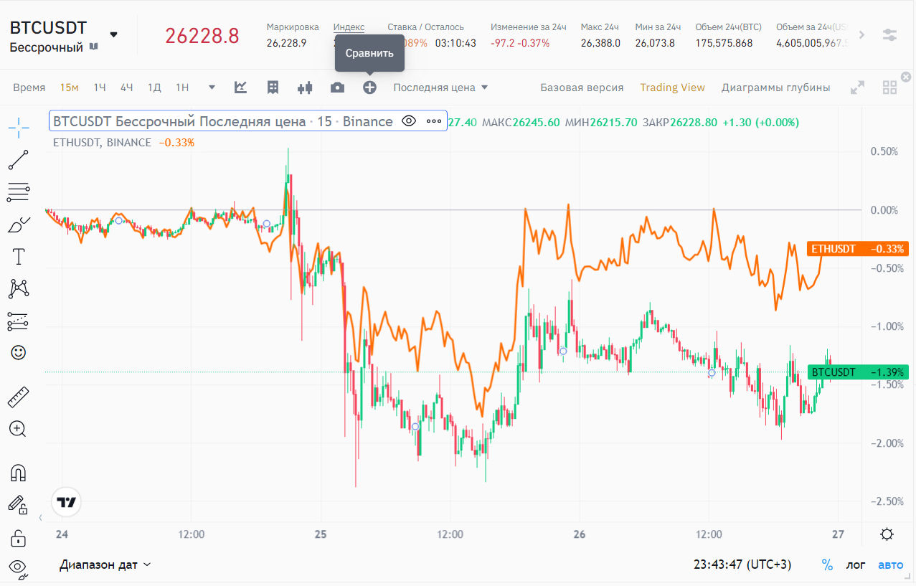
Task: Take a chart snapshot with camera icon
Action: (x=337, y=88)
